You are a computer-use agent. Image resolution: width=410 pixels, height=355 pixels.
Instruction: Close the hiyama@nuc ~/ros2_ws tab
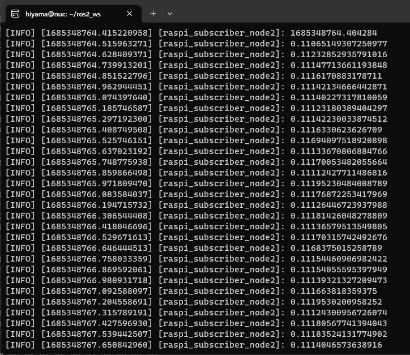(130, 14)
